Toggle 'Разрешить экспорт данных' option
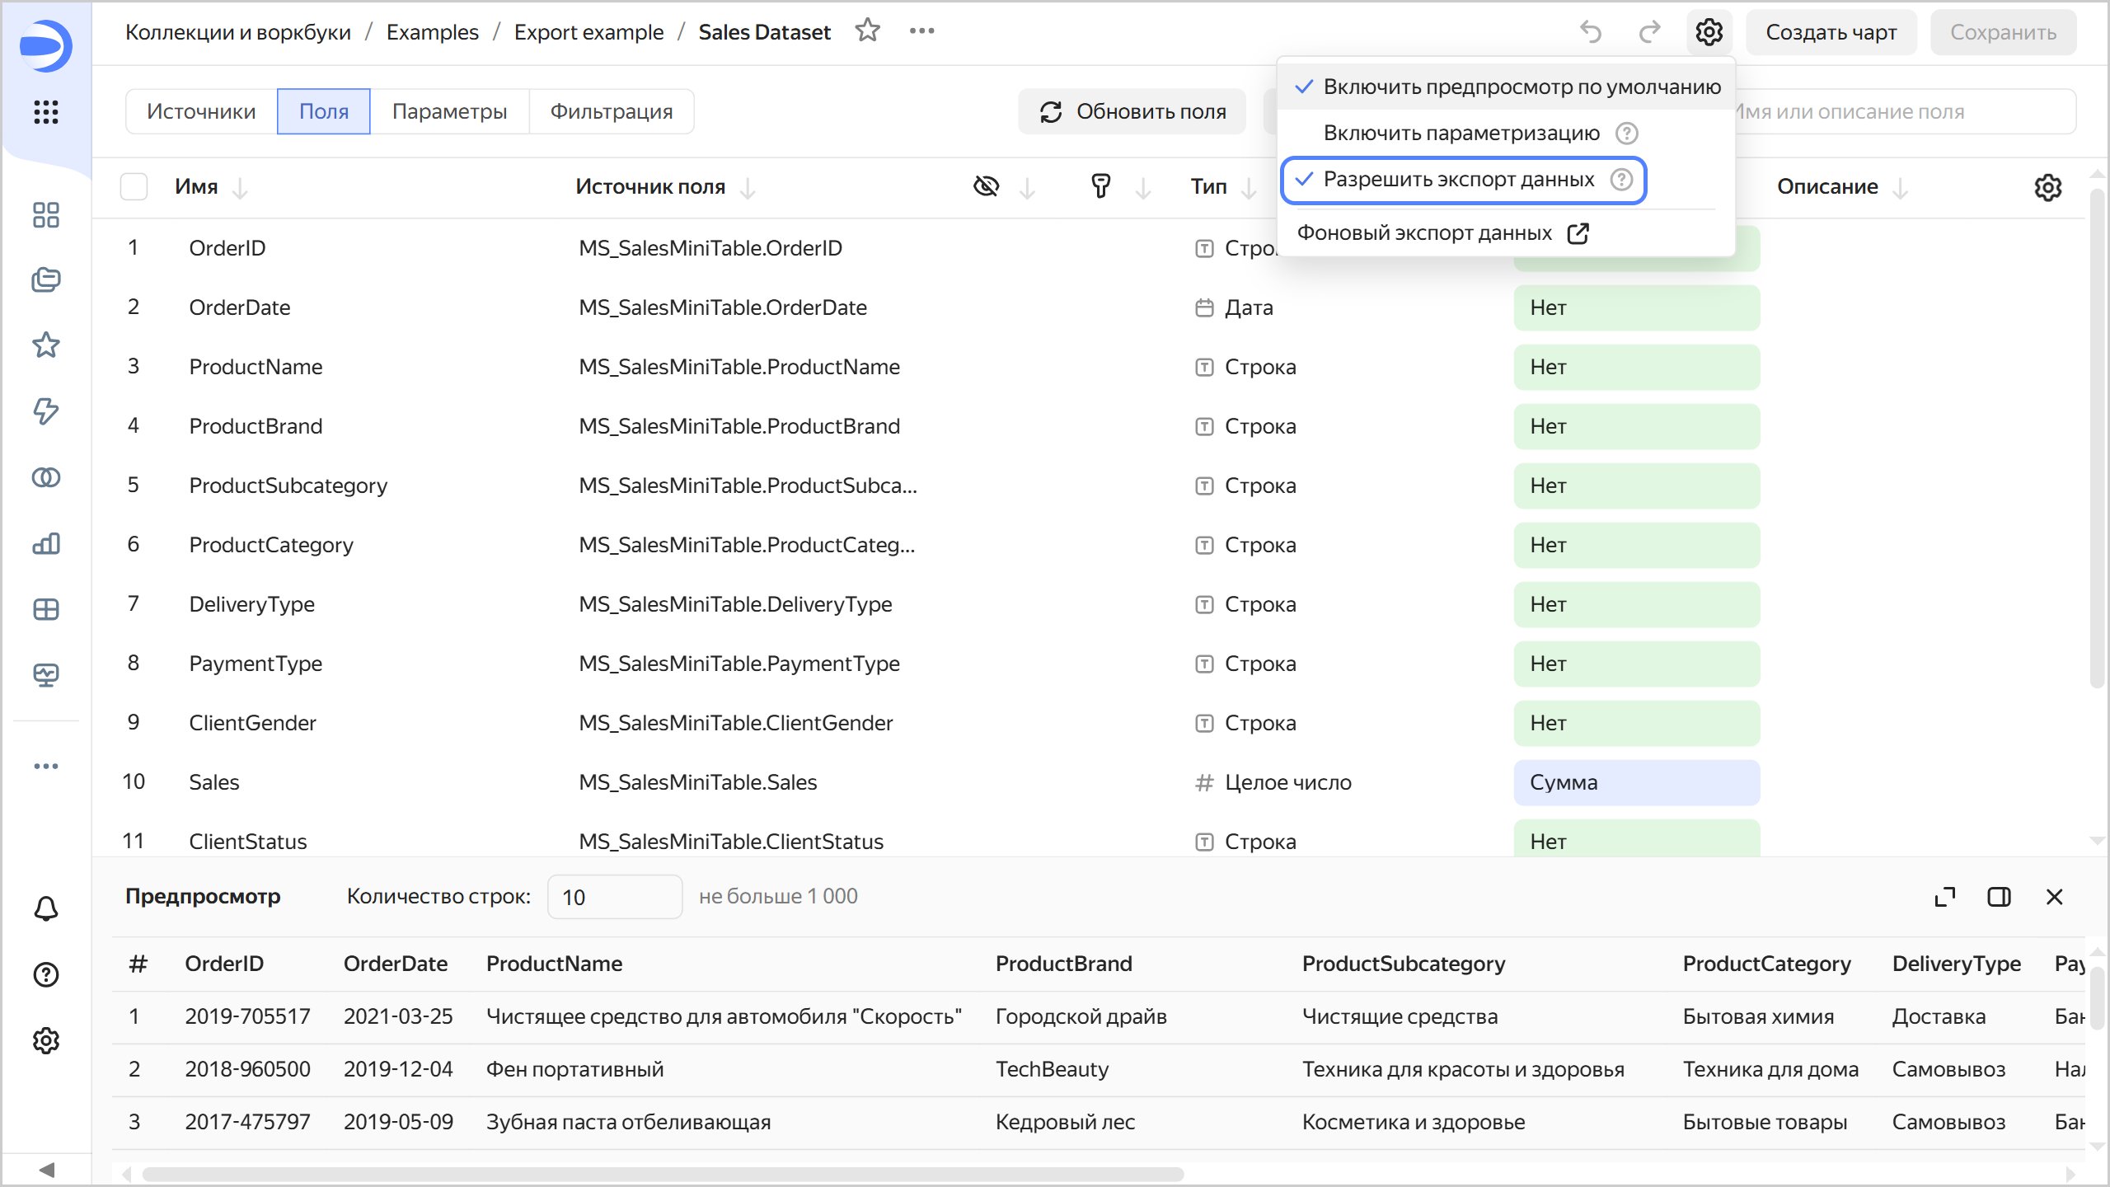Viewport: 2110px width, 1187px height. (1457, 180)
